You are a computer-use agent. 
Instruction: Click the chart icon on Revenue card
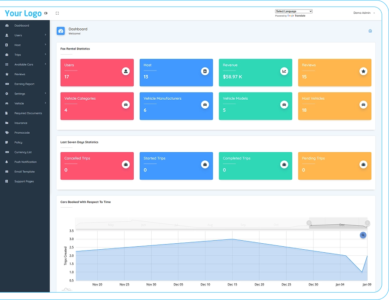point(284,71)
